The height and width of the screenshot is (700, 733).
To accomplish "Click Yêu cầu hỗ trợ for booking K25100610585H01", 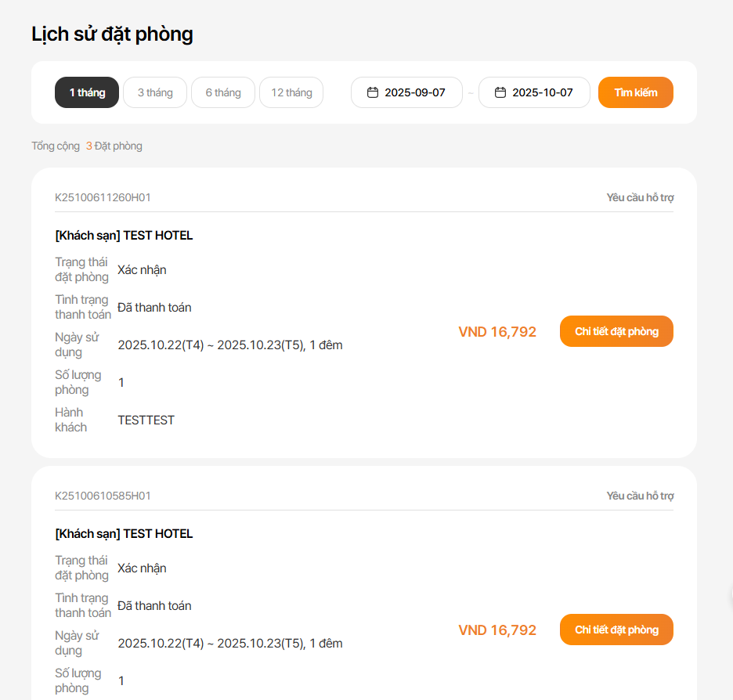I will coord(640,496).
